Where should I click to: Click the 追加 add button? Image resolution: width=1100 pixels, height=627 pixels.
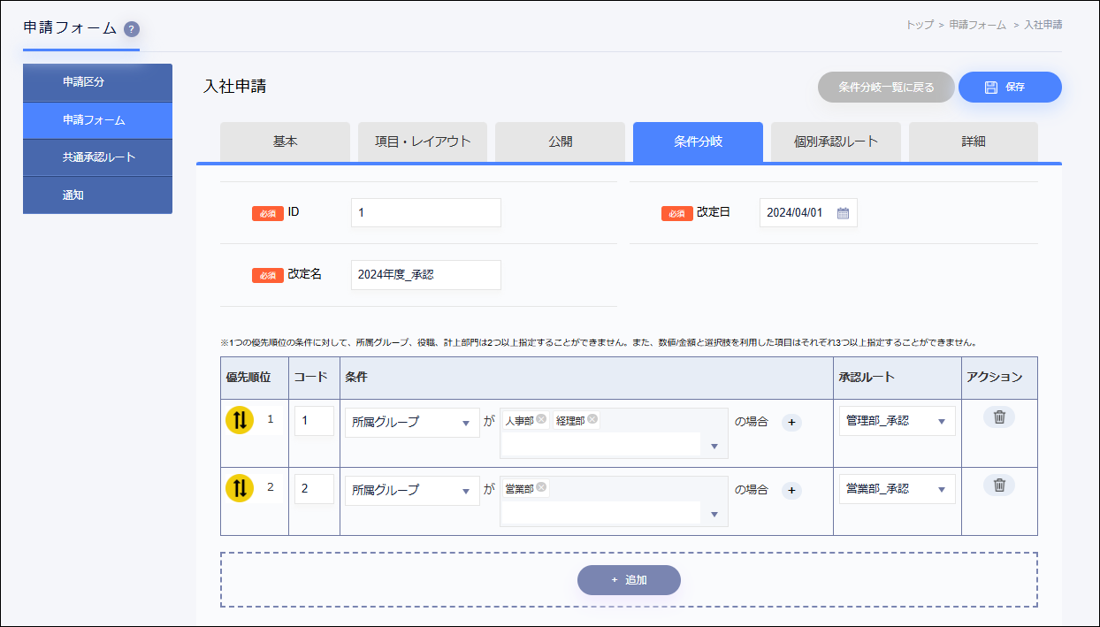629,580
